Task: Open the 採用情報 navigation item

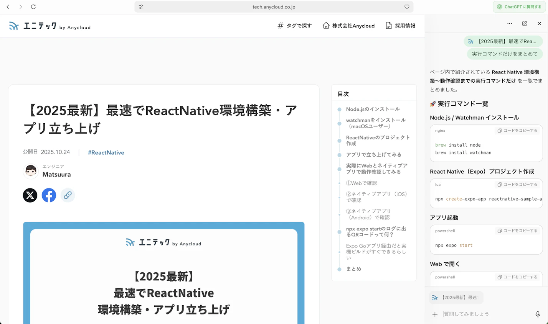Action: 400,26
